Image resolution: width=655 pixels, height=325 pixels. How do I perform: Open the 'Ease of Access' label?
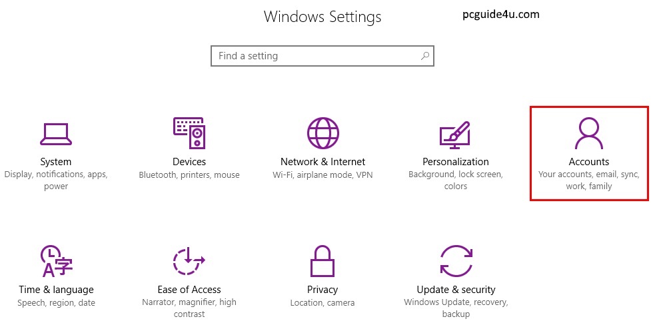click(x=189, y=290)
